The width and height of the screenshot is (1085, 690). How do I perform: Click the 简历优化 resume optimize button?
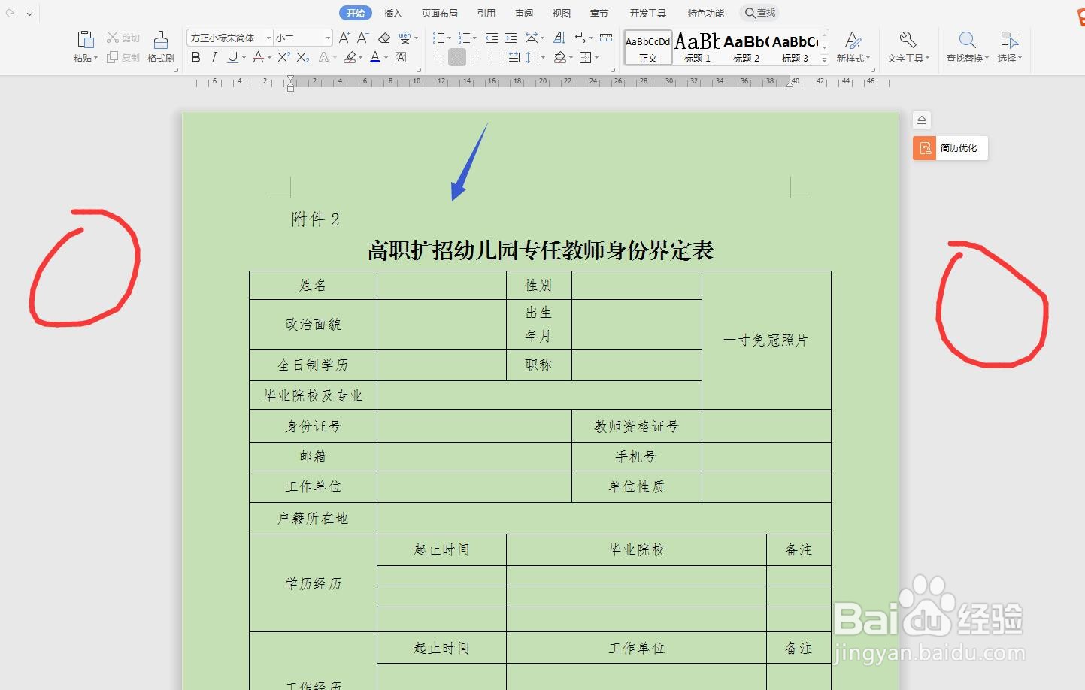coord(950,148)
